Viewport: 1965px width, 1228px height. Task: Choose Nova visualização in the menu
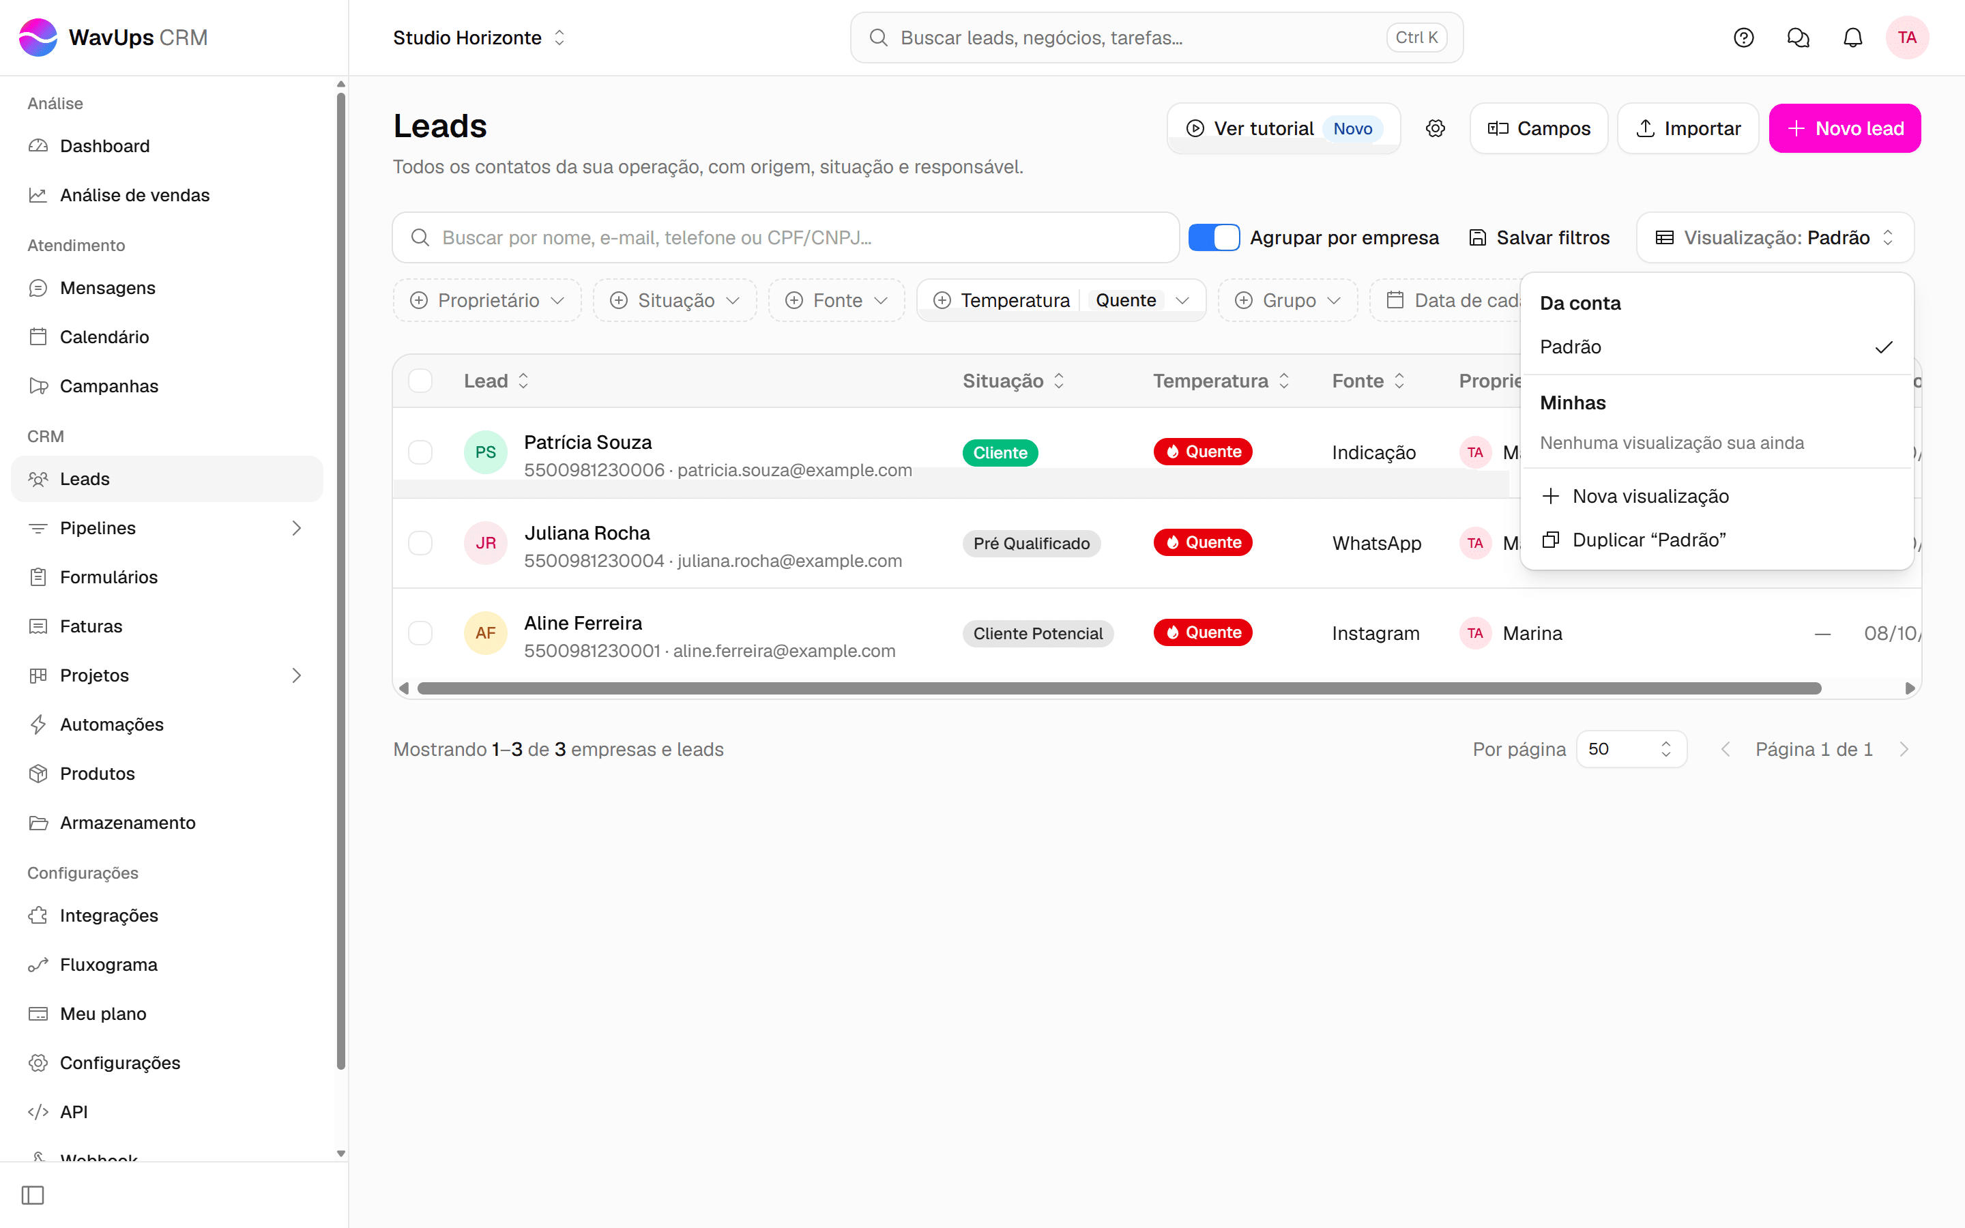tap(1717, 496)
